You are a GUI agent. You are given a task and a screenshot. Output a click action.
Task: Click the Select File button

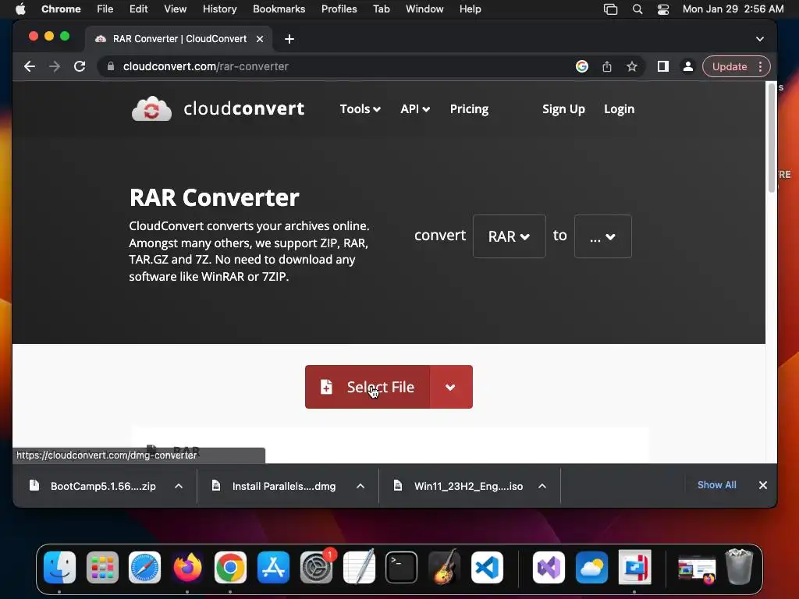tap(368, 387)
